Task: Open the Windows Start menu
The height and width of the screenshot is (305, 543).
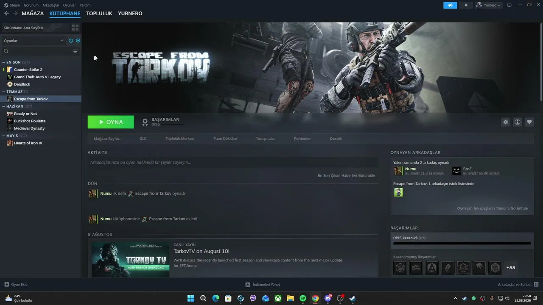Action: pos(191,298)
